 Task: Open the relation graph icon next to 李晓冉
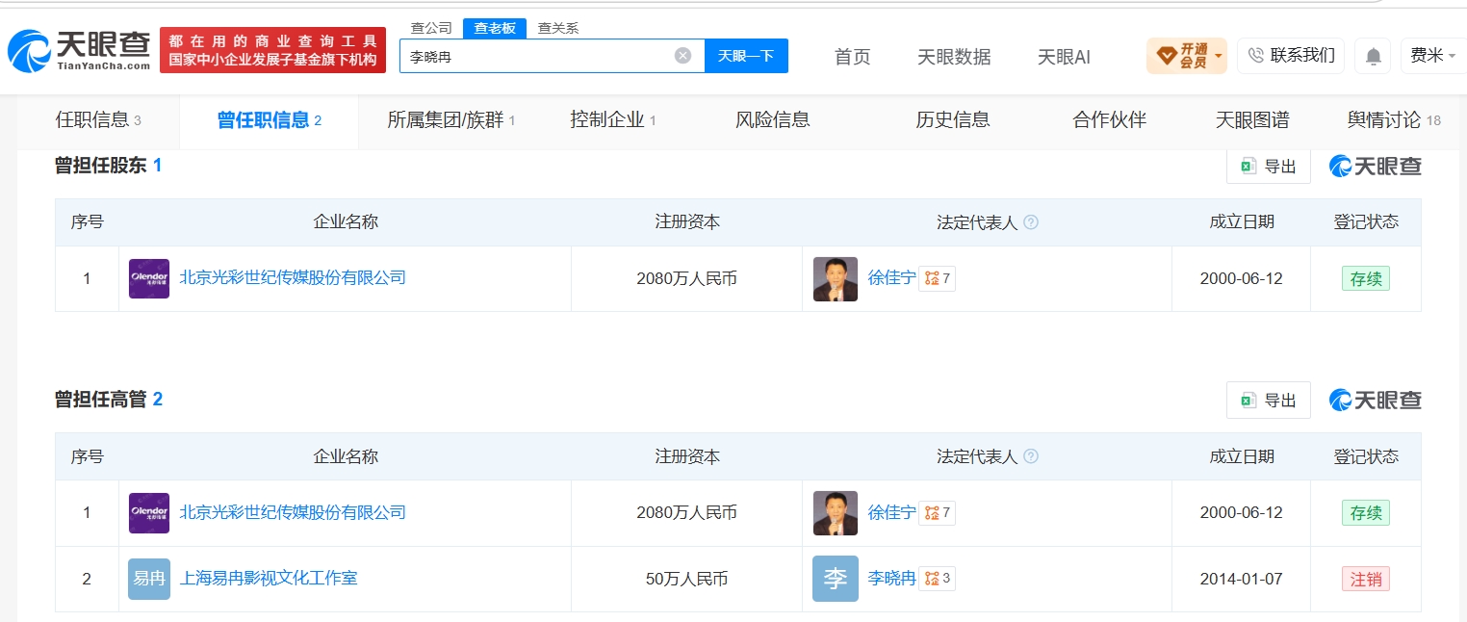tap(938, 579)
